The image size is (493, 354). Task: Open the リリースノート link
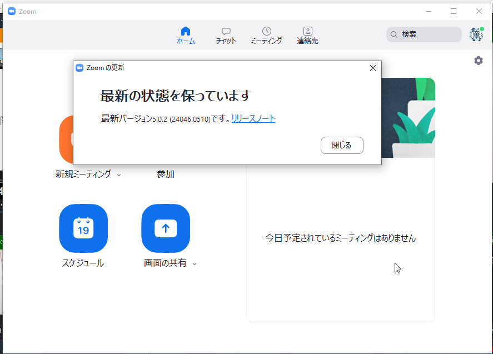pyautogui.click(x=253, y=118)
